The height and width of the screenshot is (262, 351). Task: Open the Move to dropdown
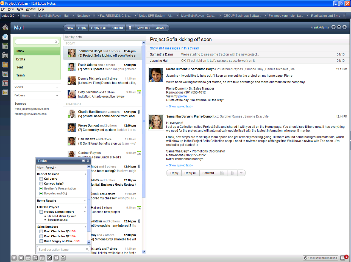[x=144, y=28]
